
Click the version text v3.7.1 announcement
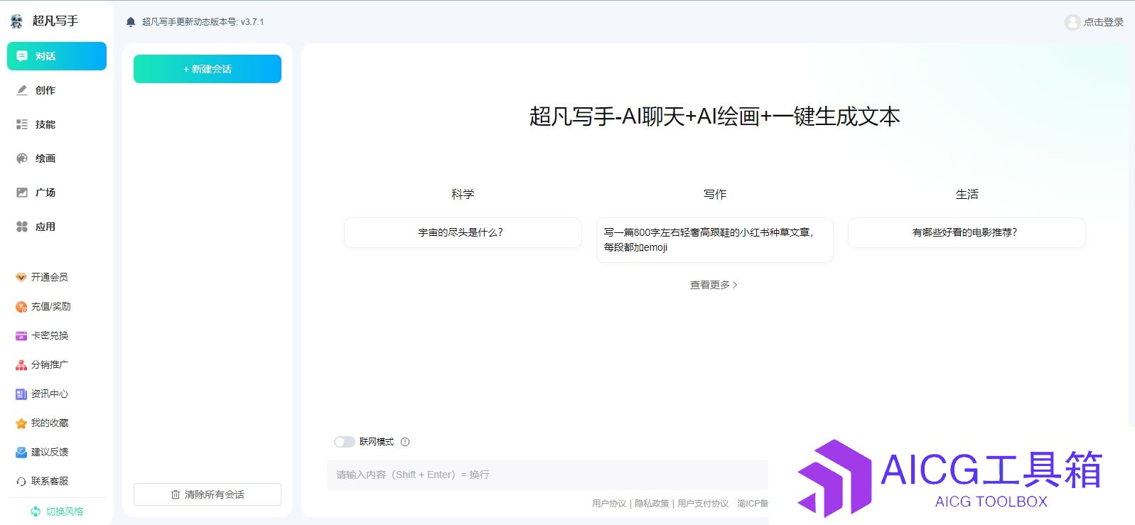coord(203,22)
